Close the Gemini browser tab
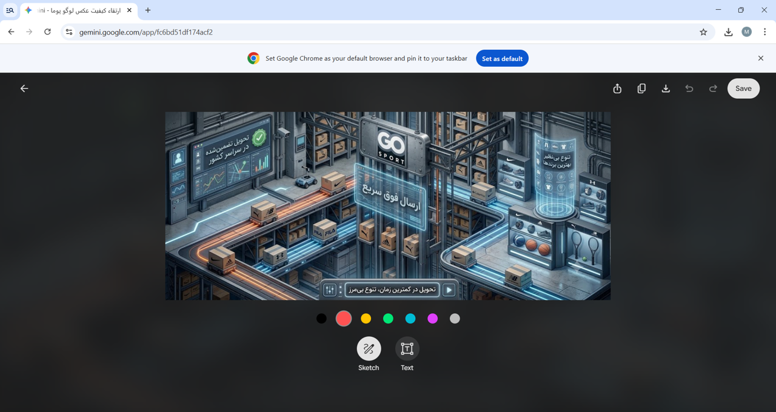This screenshot has width=776, height=412. pyautogui.click(x=129, y=10)
